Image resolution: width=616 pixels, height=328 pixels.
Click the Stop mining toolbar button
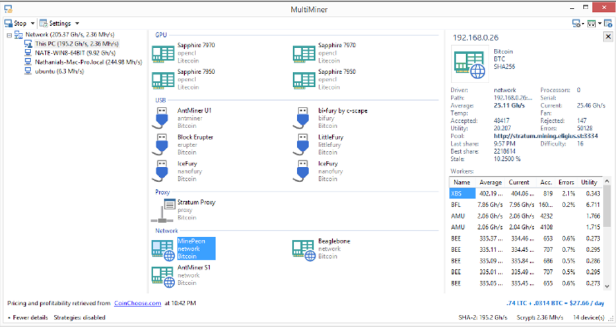pos(16,23)
